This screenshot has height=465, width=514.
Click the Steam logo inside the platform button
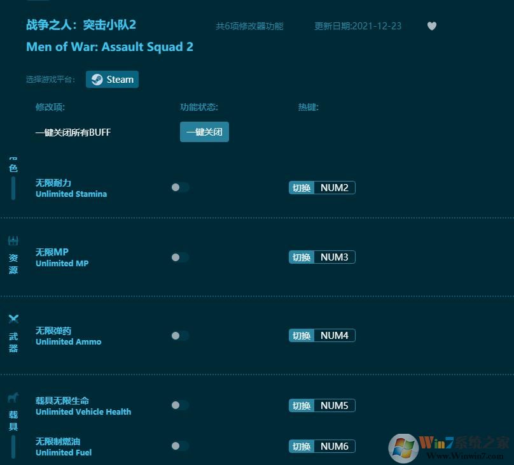click(x=97, y=79)
